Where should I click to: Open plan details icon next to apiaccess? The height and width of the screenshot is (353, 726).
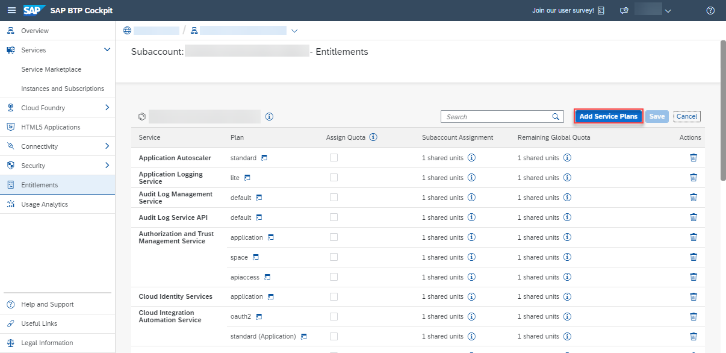point(267,277)
